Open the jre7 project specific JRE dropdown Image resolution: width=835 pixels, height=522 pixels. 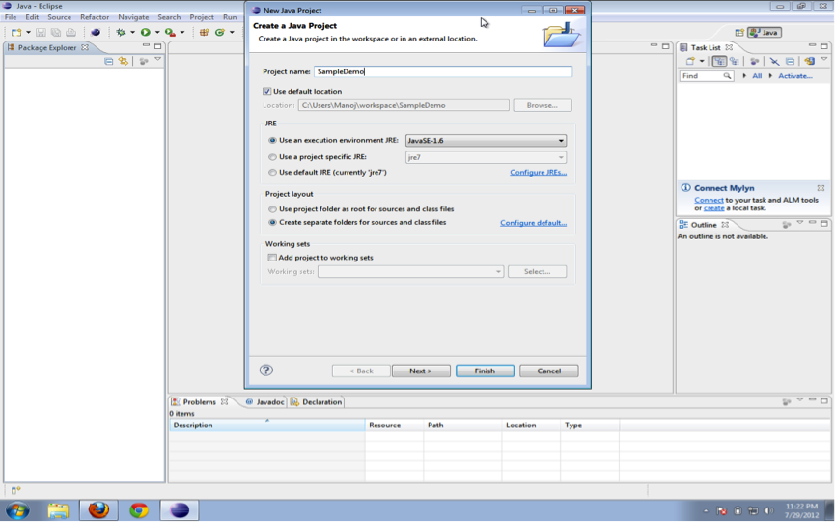[x=486, y=157]
